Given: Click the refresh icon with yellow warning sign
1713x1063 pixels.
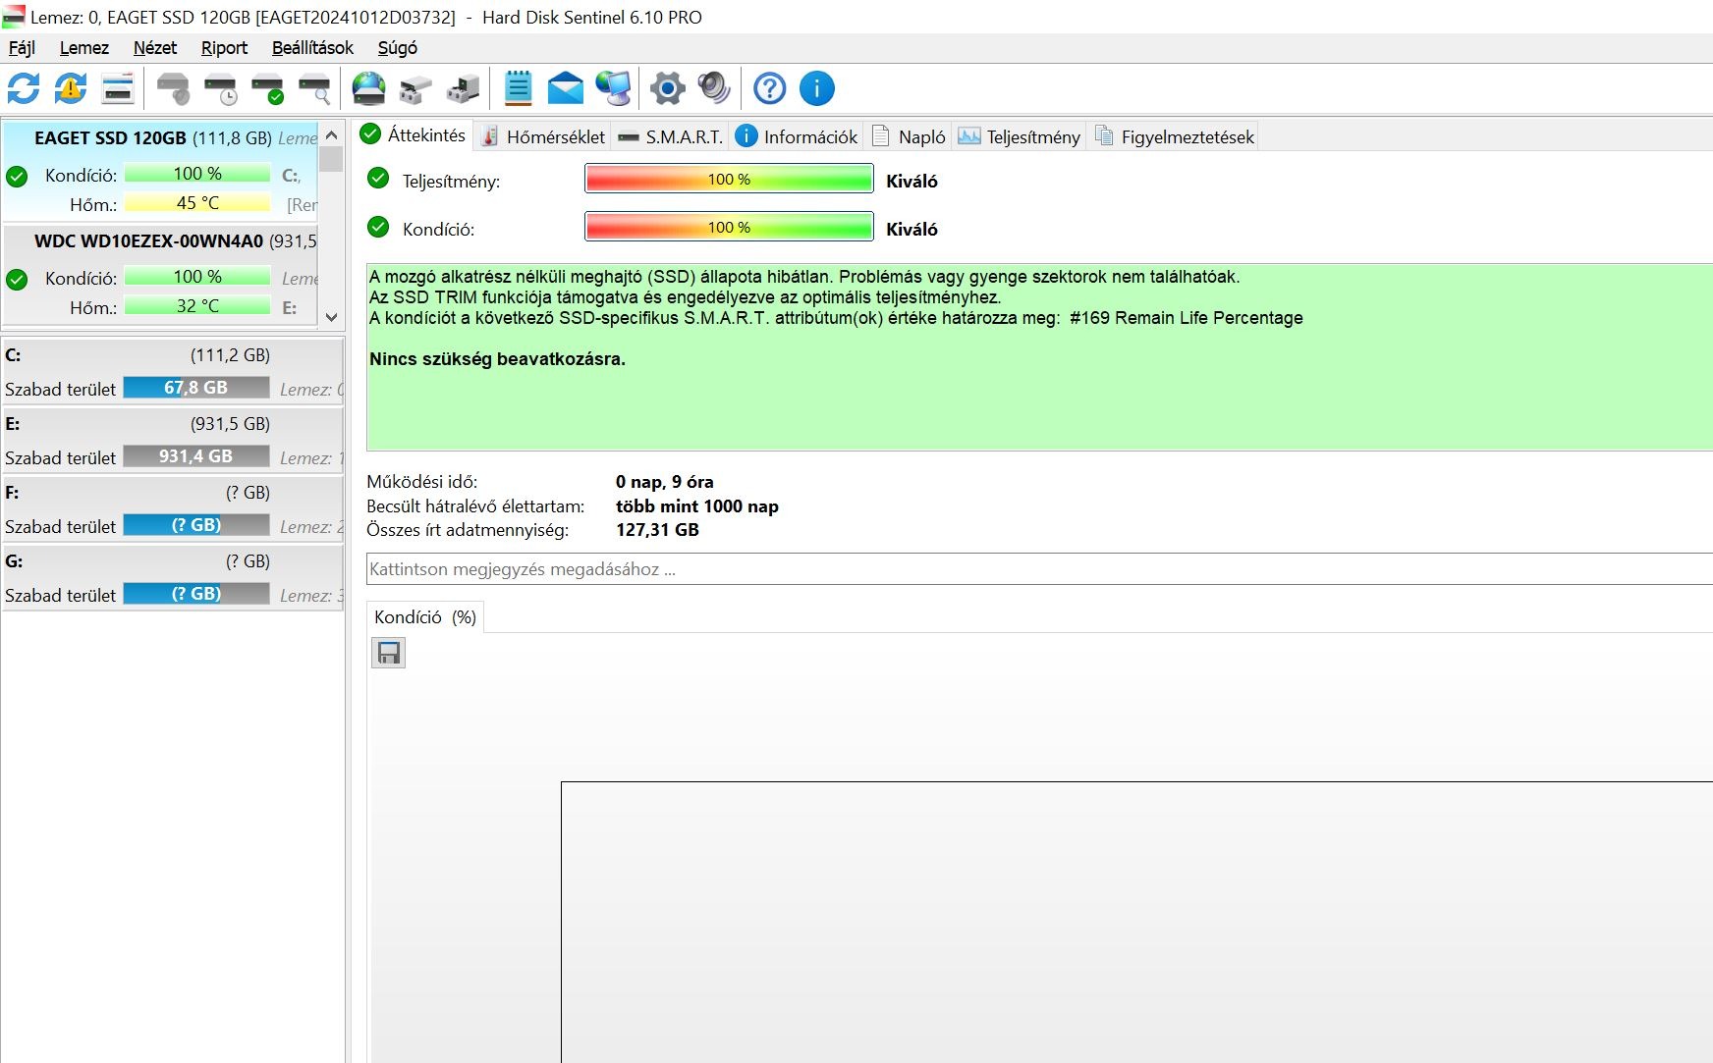Looking at the screenshot, I should 71,88.
